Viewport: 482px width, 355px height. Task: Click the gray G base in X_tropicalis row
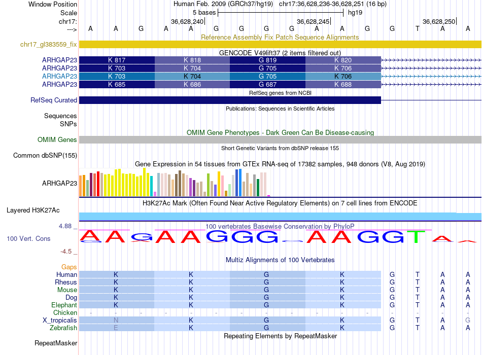(468, 321)
